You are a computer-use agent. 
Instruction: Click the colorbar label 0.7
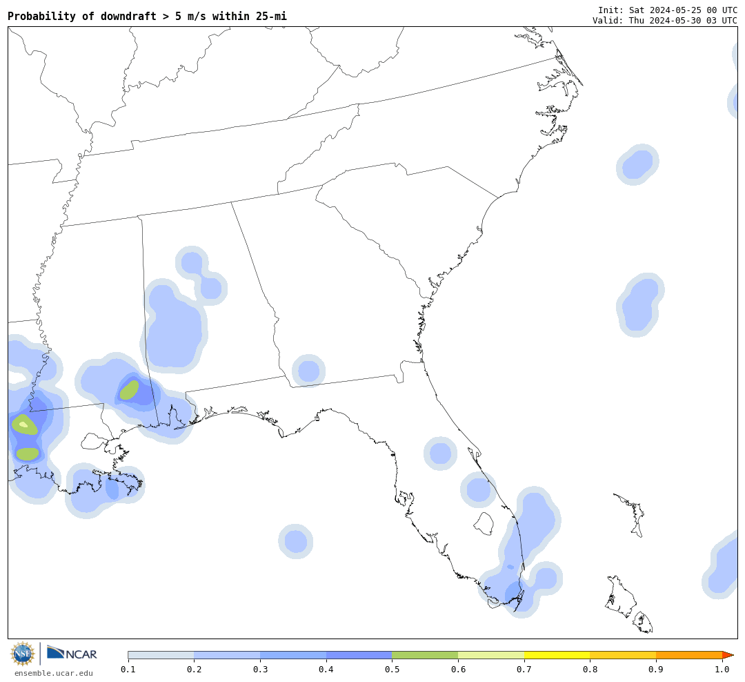[524, 670]
